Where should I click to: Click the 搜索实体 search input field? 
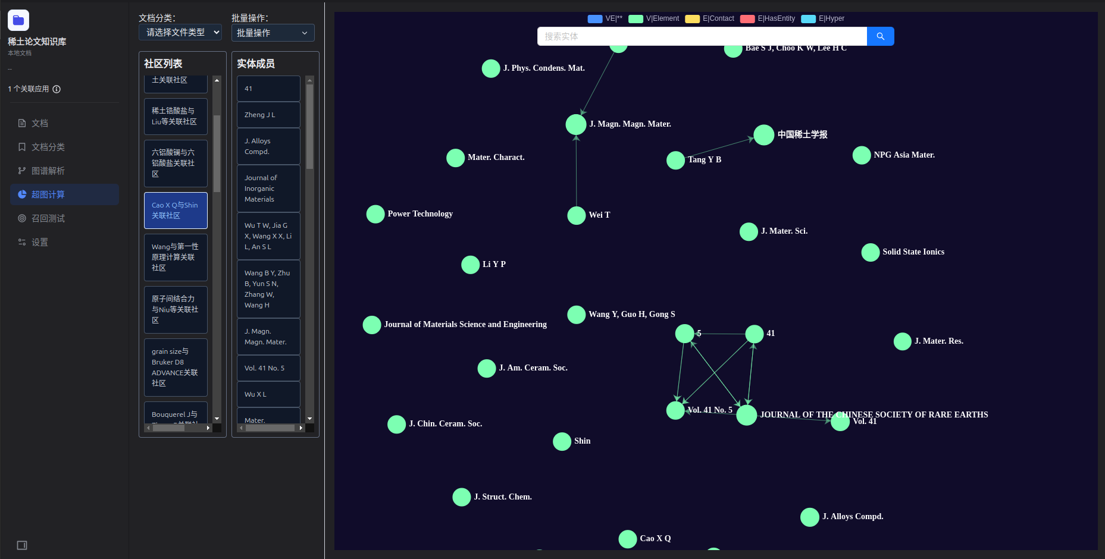[702, 36]
